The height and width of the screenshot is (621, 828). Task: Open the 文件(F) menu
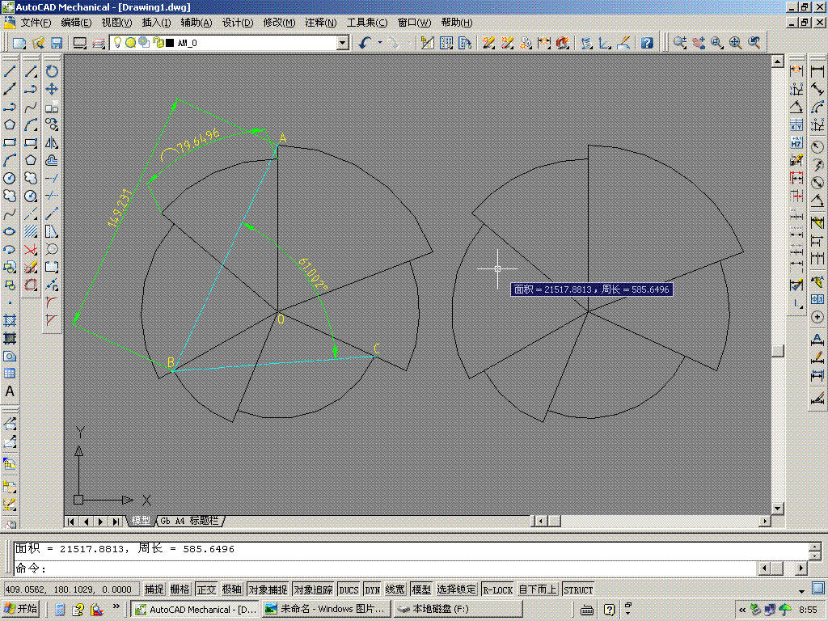click(x=36, y=23)
